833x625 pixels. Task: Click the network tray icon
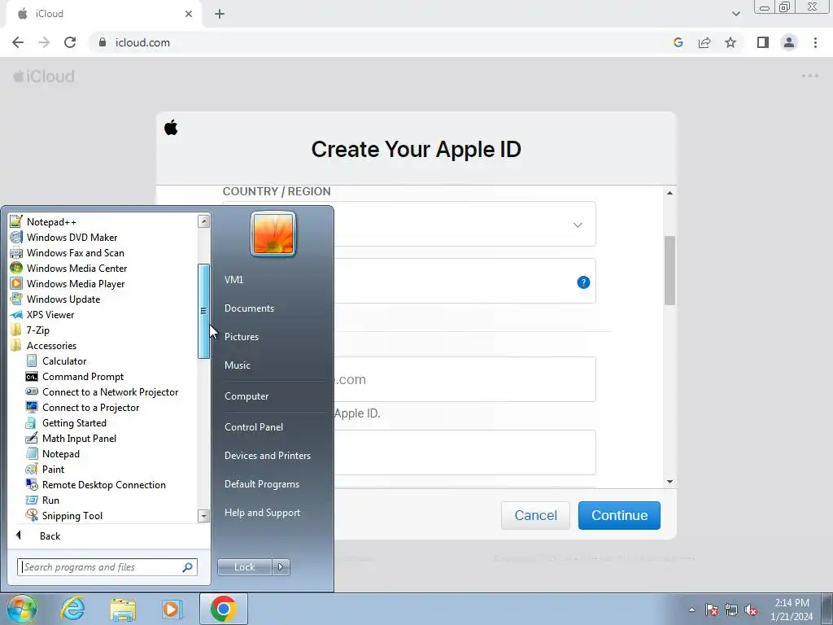731,610
